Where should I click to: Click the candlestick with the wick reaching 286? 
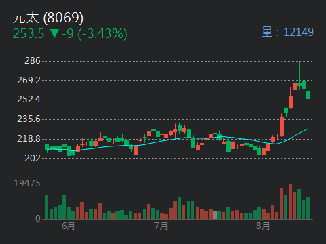(x=300, y=76)
